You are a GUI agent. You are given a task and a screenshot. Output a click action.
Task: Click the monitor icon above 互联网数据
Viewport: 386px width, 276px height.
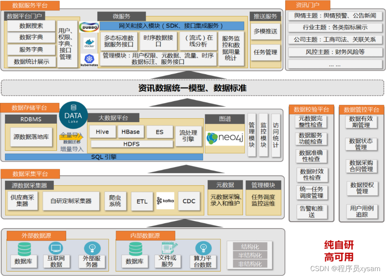click(56, 248)
